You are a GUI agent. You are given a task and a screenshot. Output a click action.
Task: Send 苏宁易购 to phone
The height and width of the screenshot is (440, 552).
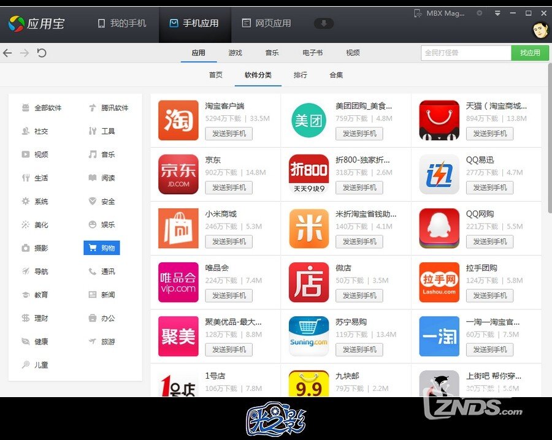coord(359,349)
